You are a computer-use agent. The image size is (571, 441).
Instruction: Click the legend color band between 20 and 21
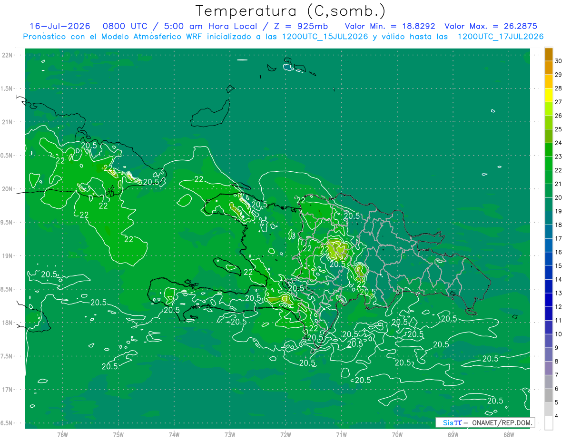(x=549, y=191)
